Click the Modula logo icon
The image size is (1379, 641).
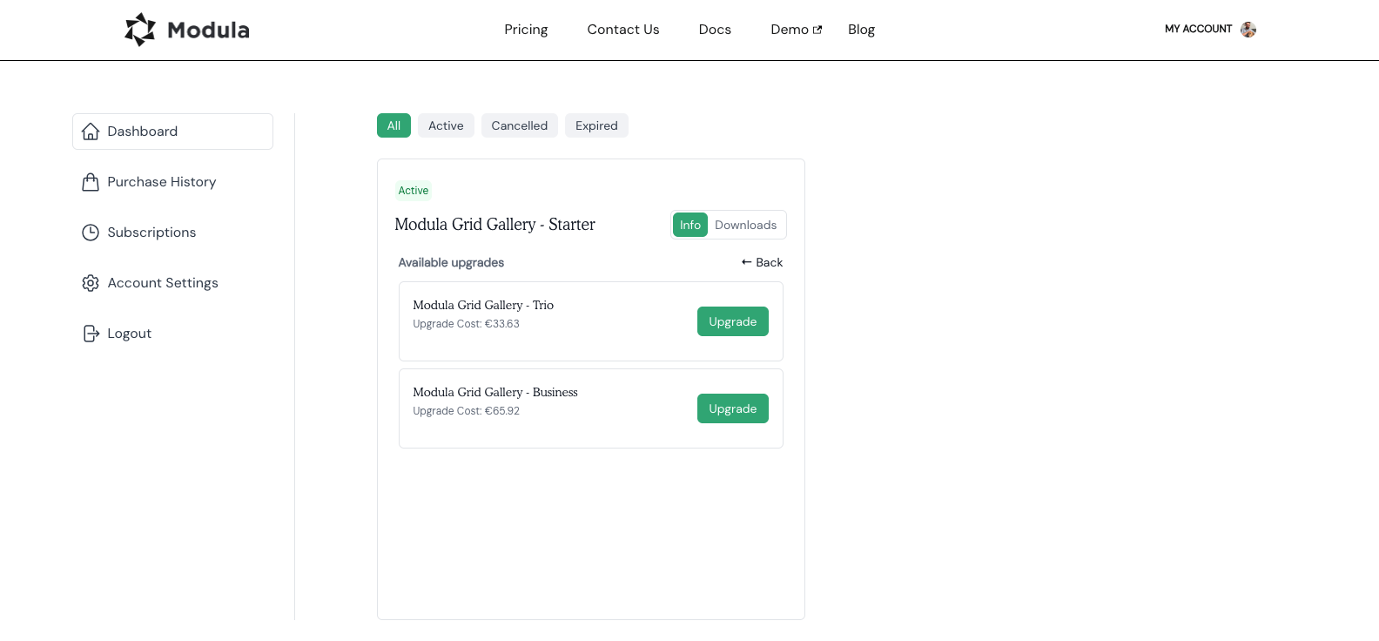139,30
